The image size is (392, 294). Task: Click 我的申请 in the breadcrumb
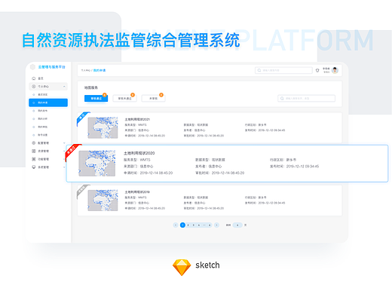click(x=100, y=70)
